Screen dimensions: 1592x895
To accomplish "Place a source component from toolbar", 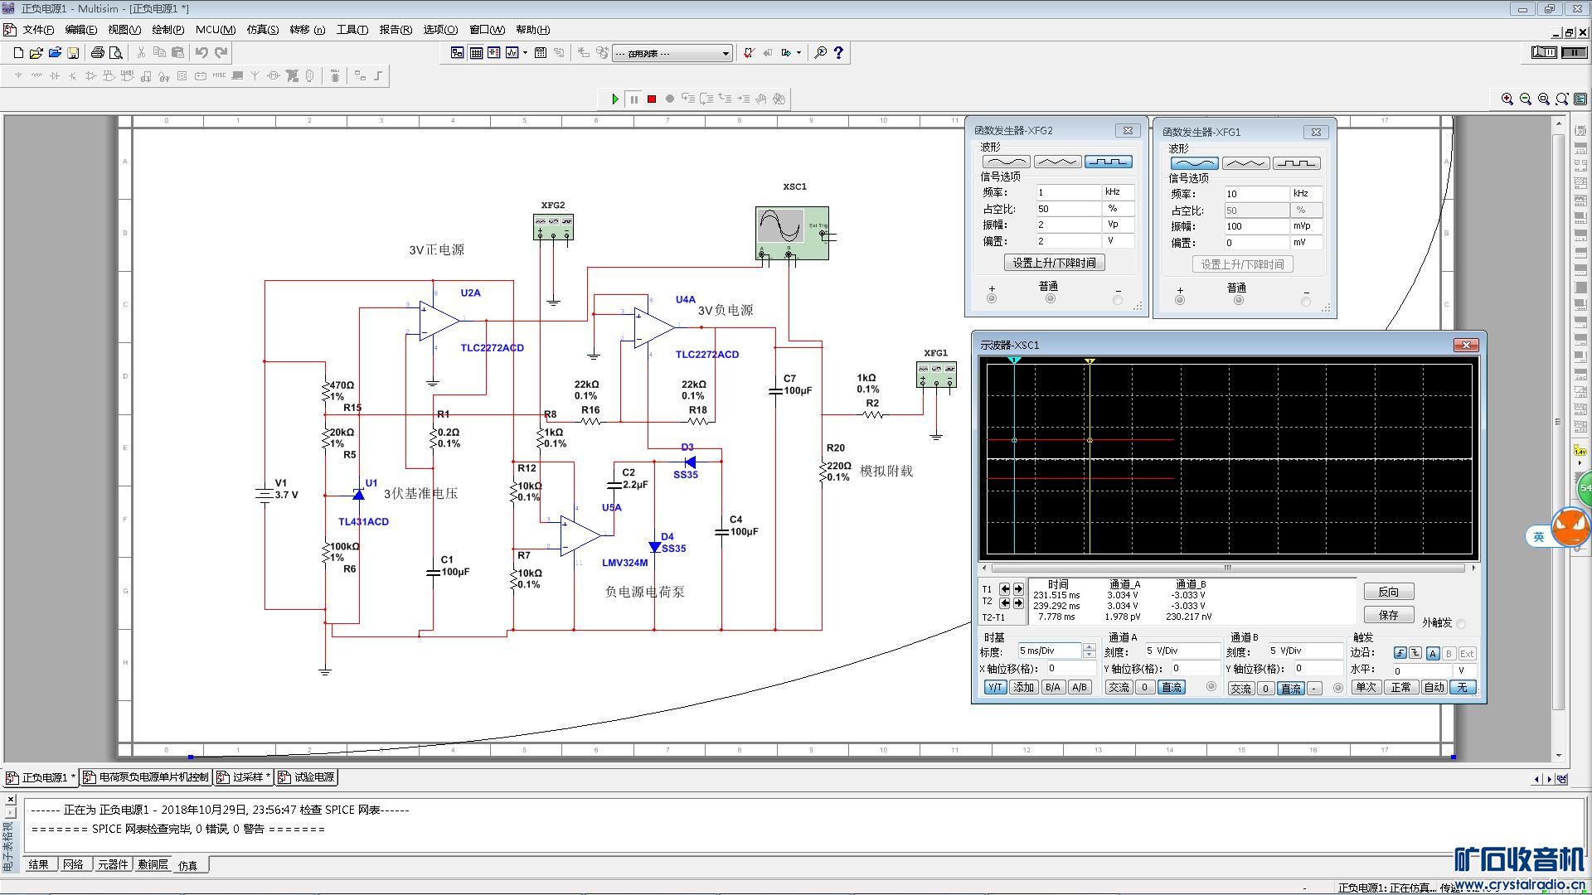I will (x=18, y=76).
